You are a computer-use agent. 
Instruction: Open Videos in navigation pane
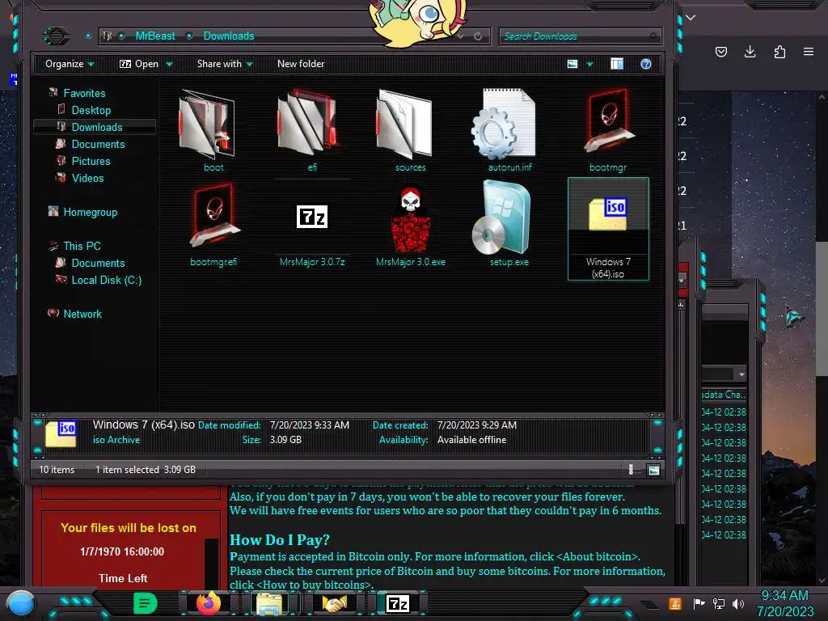click(87, 178)
